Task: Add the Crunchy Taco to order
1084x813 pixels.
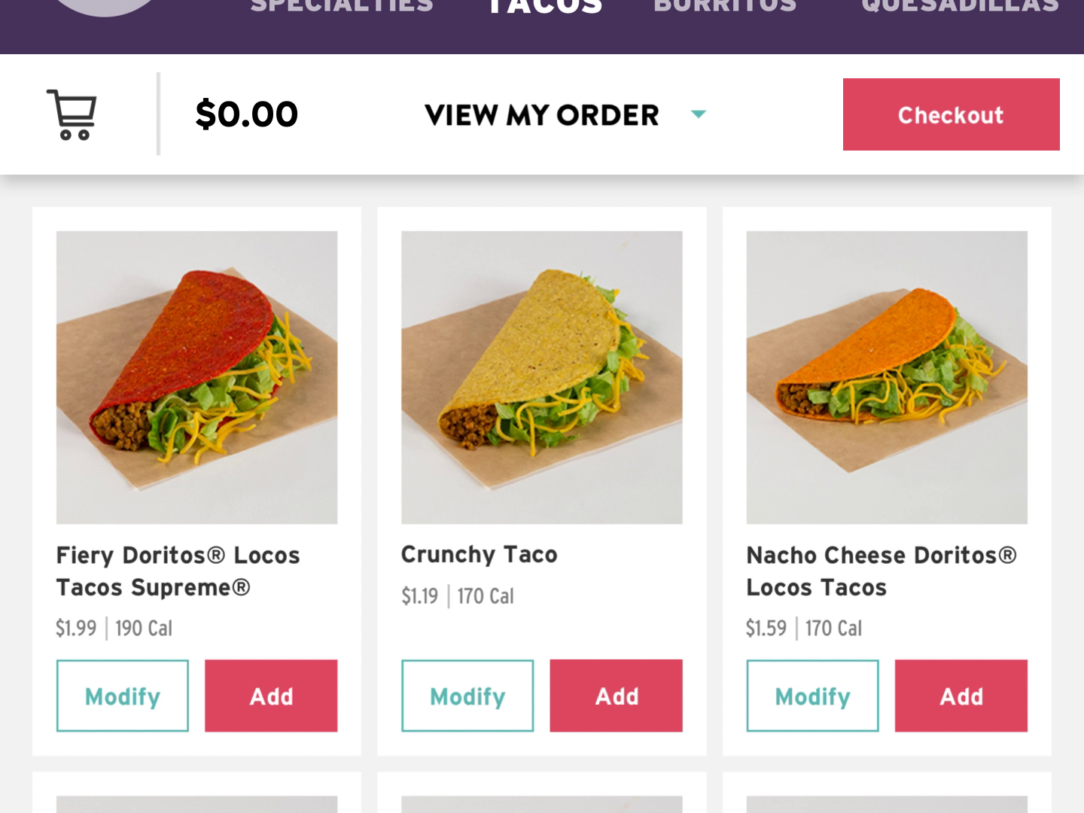Action: (616, 696)
